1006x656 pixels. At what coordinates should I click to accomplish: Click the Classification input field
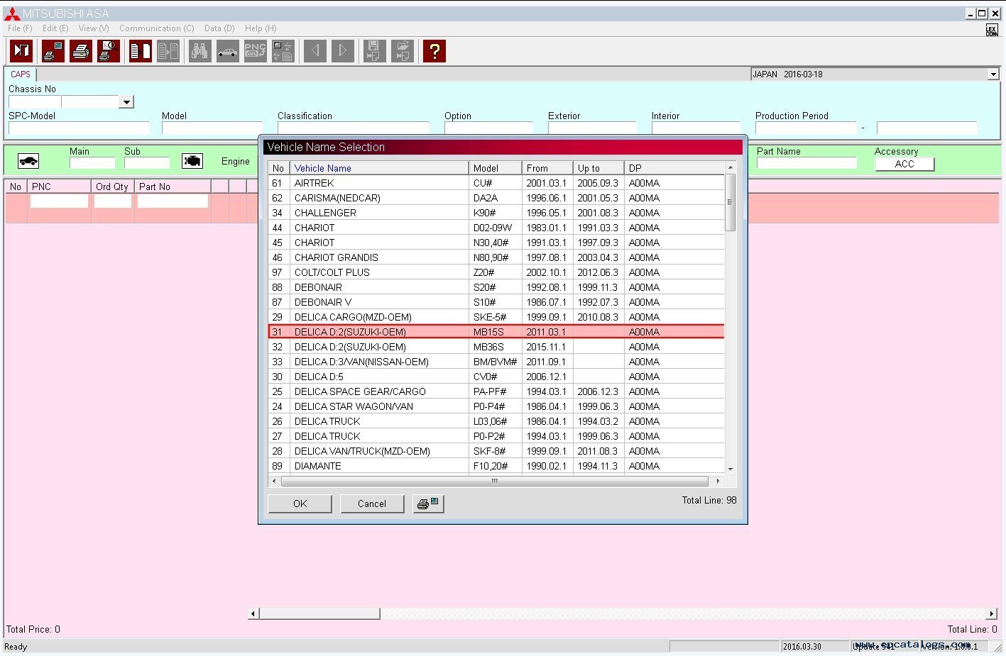[x=353, y=128]
